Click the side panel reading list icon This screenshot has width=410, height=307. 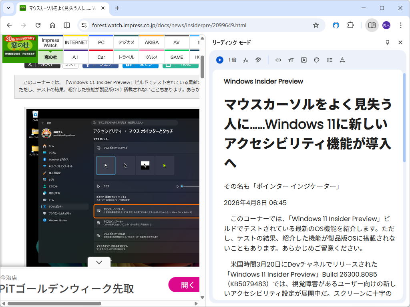[x=372, y=25]
